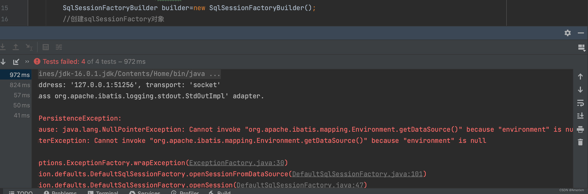
Task: Click scroll to end of console icon
Action: click(x=580, y=116)
